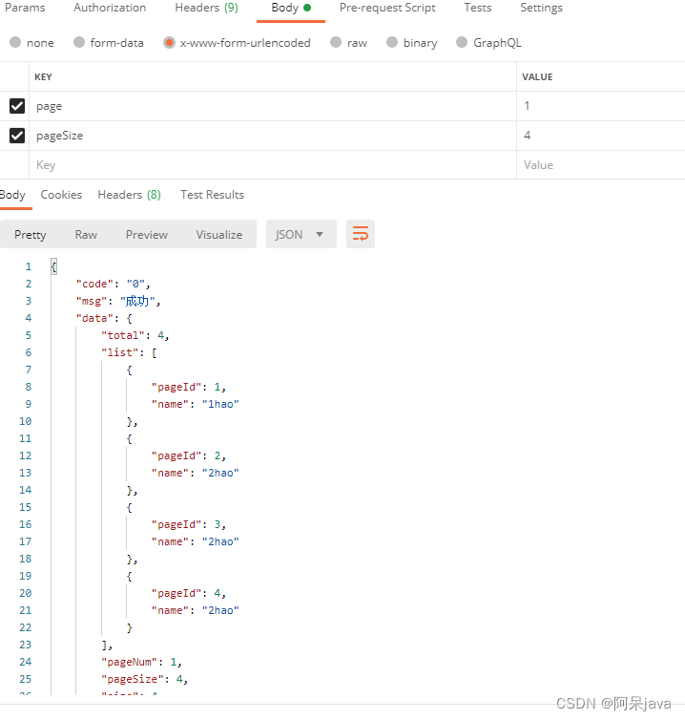Uncheck the pageSize parameter checkbox
The height and width of the screenshot is (720, 685).
(x=17, y=136)
